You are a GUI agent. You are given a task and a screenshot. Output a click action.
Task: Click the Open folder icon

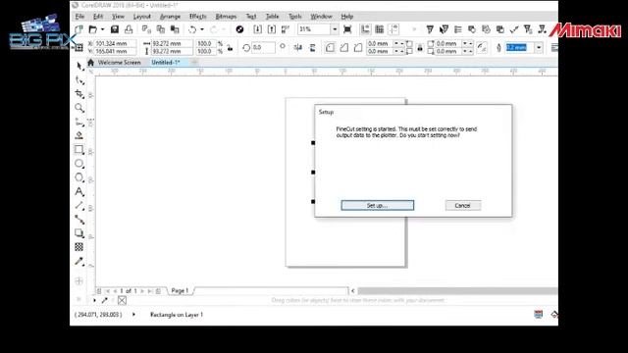point(93,29)
